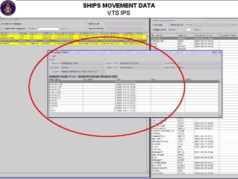Select route point buoy PP
This screenshot has width=238, height=179.
pos(134,100)
